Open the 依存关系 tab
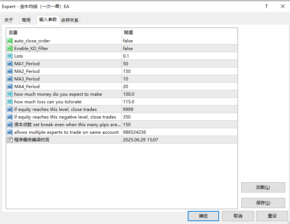The height and width of the screenshot is (224, 290). click(70, 20)
